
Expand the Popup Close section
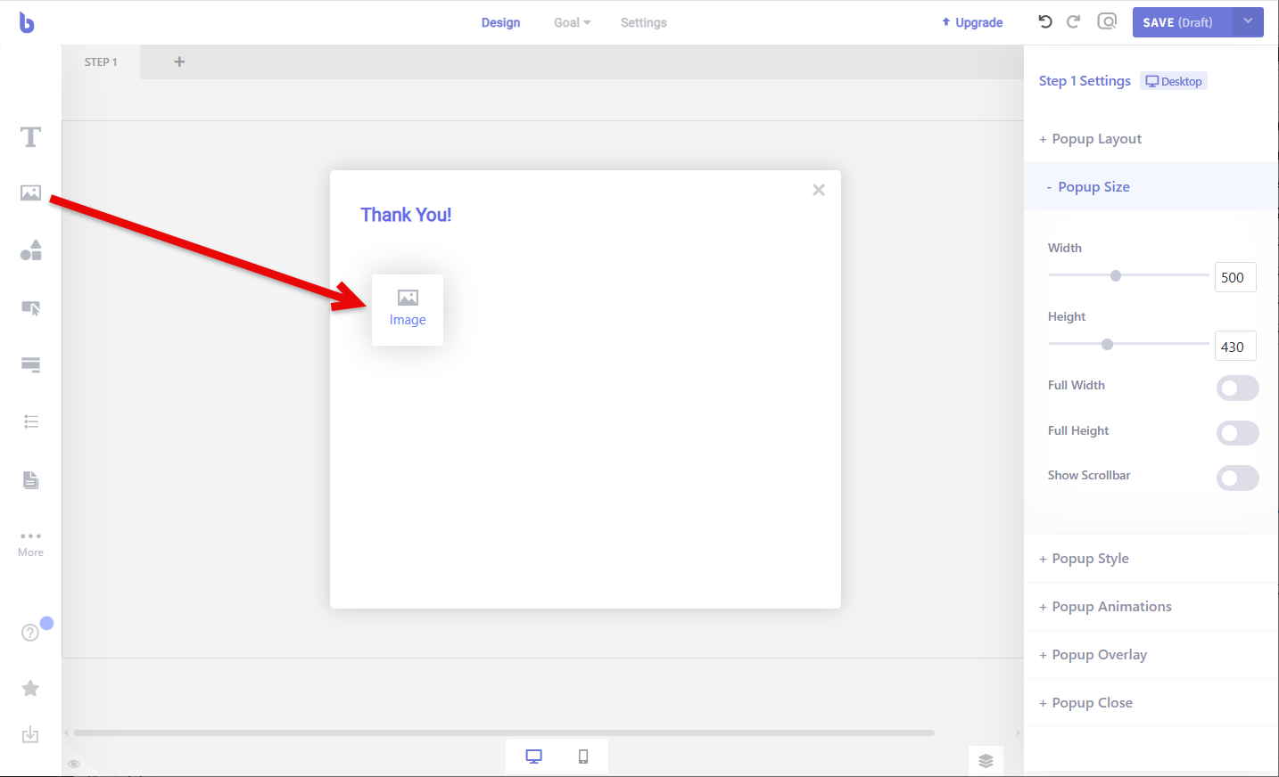1151,703
